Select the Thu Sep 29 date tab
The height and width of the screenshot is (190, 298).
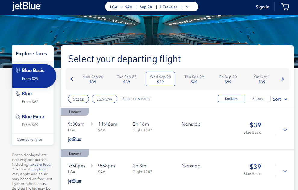pyautogui.click(x=194, y=79)
